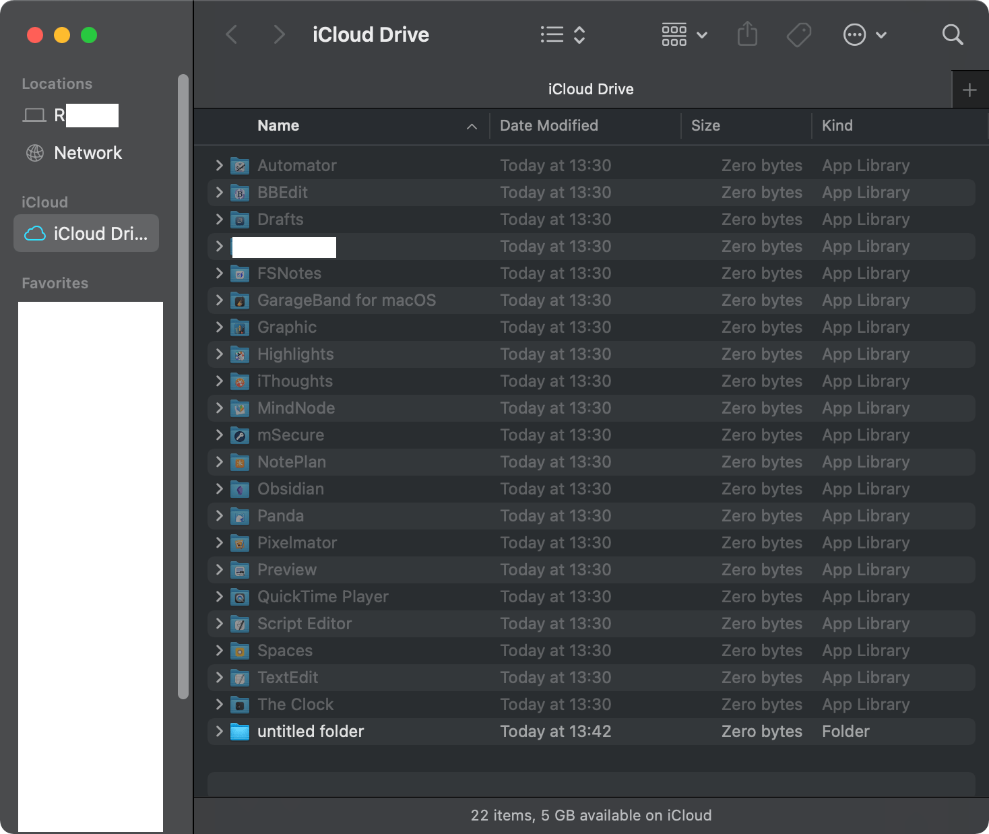Click the iCloud Drive cloud icon
Viewport: 989px width, 834px height.
coord(35,233)
